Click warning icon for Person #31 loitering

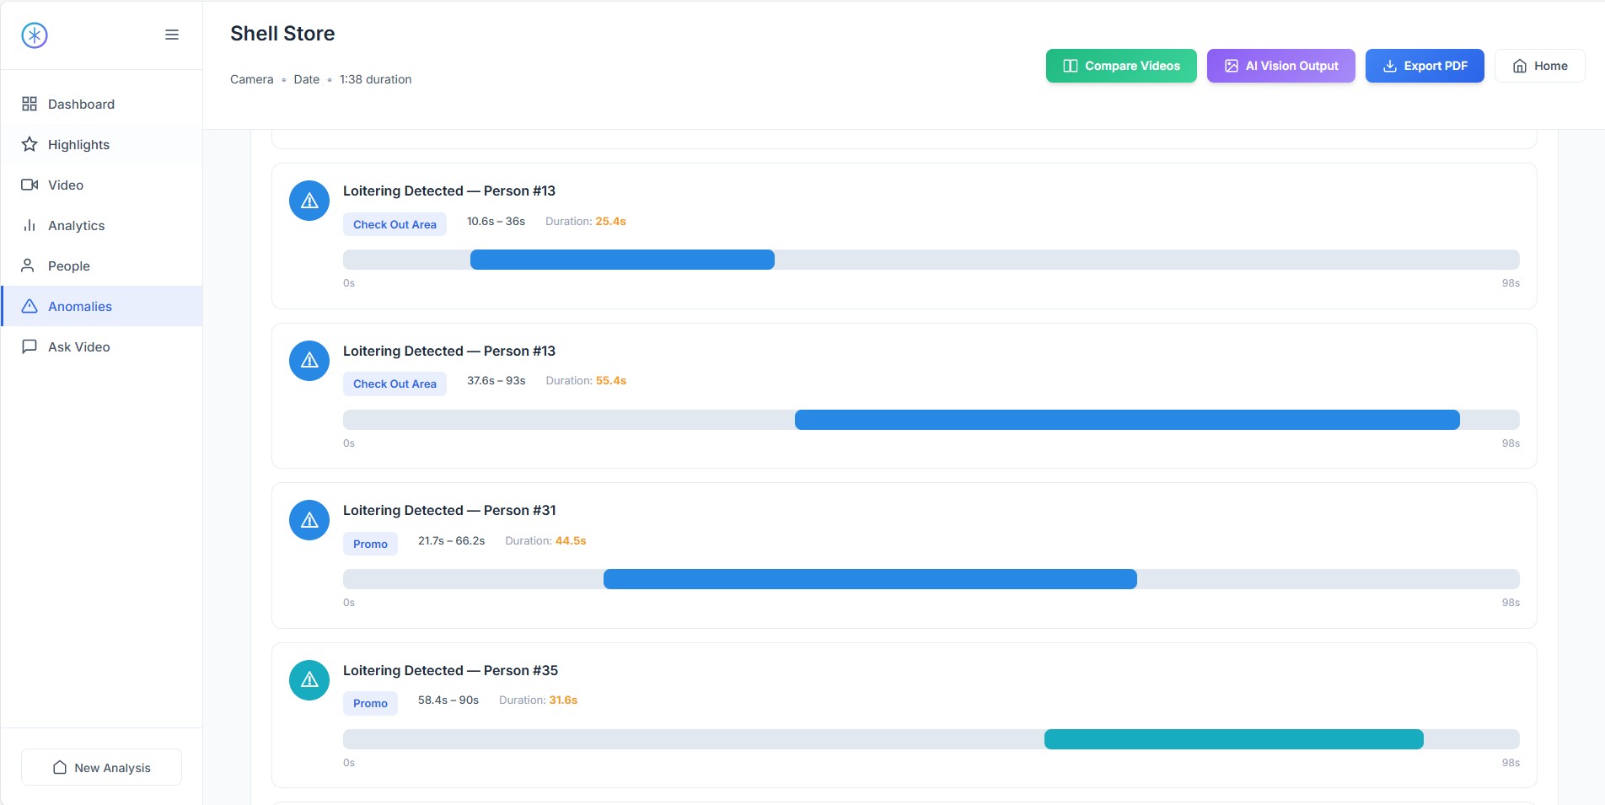(309, 520)
